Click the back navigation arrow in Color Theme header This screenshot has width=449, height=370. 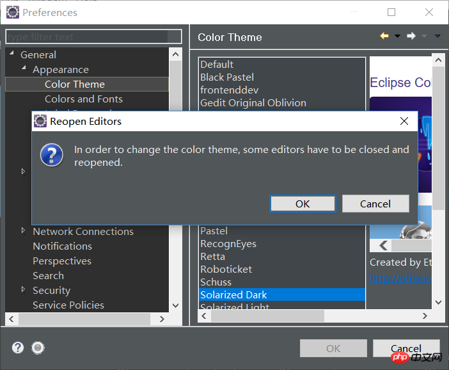click(x=384, y=36)
